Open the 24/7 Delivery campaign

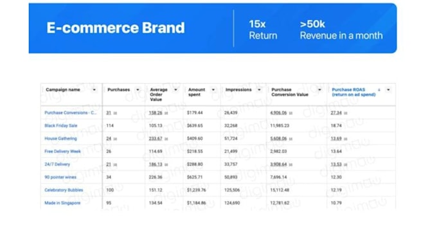57,164
